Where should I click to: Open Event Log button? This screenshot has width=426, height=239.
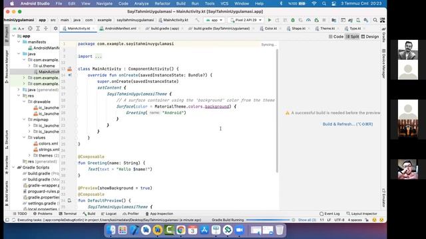pos(329,214)
